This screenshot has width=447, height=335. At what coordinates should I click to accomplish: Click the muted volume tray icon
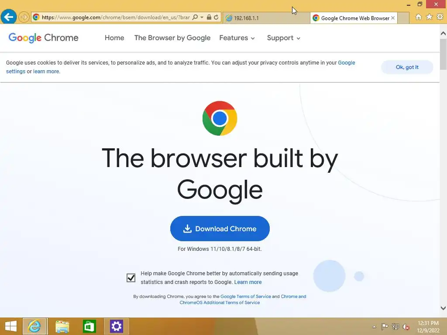[x=406, y=327]
